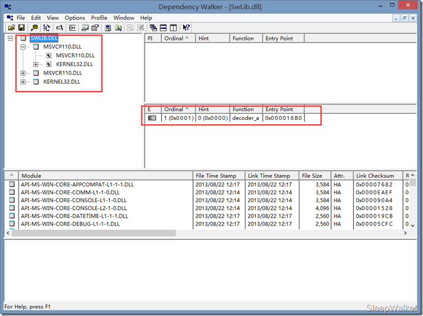The width and height of the screenshot is (423, 316).
Task: Select MSVCP110.DLL in the module tree
Action: pyautogui.click(x=62, y=47)
